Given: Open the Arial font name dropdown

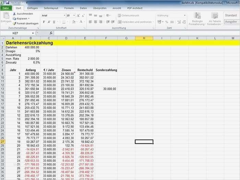Looking at the screenshot, I should click(64, 15).
